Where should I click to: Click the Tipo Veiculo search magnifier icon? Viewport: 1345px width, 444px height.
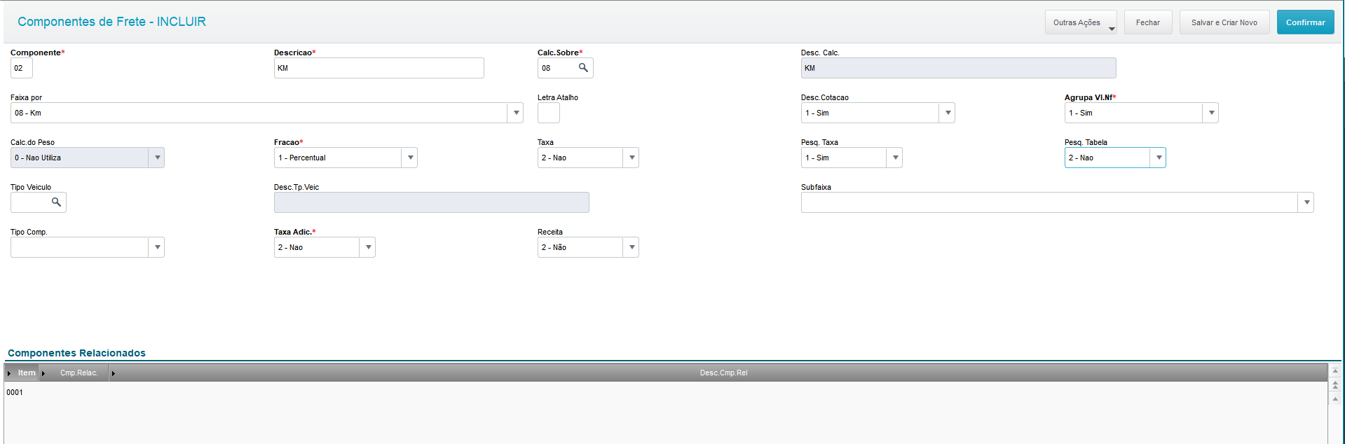56,202
